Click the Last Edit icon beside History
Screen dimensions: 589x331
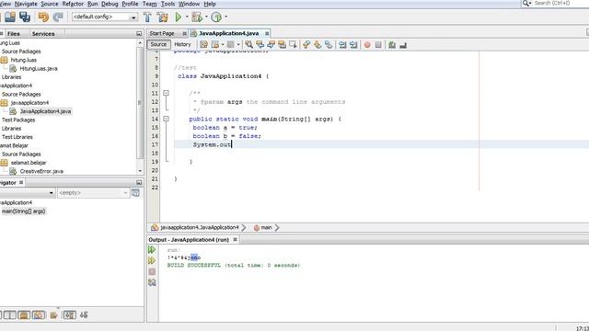point(203,45)
